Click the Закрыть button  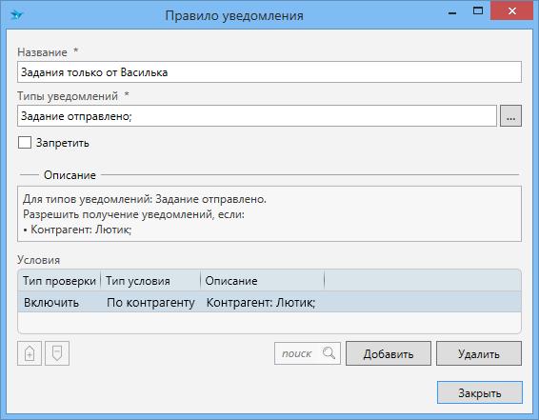[x=480, y=392]
